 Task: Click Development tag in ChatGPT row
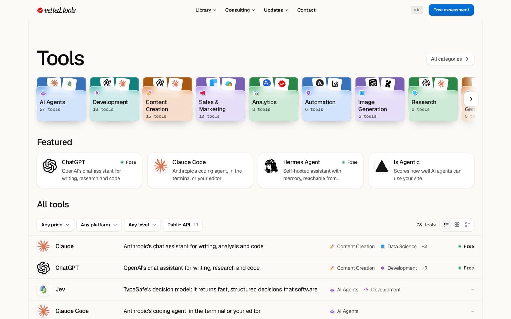pyautogui.click(x=399, y=268)
